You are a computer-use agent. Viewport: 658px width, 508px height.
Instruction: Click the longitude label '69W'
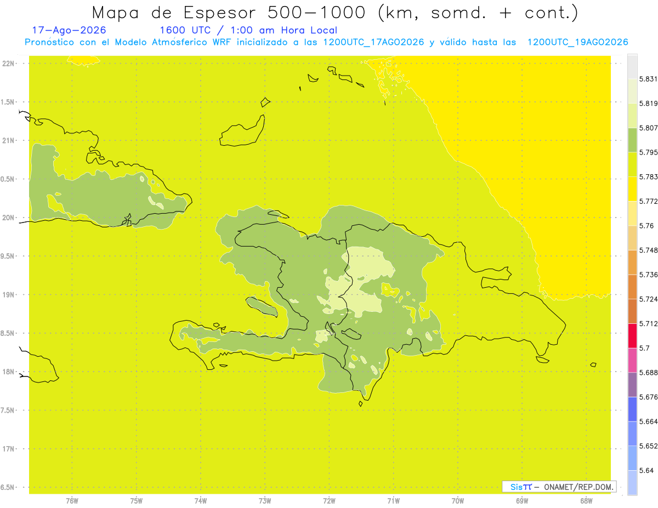point(522,501)
